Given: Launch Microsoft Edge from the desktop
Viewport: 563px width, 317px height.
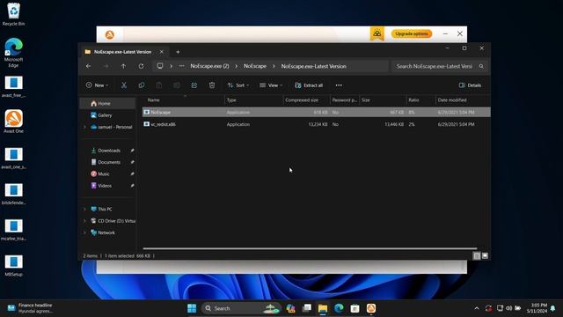Looking at the screenshot, I should click(14, 53).
